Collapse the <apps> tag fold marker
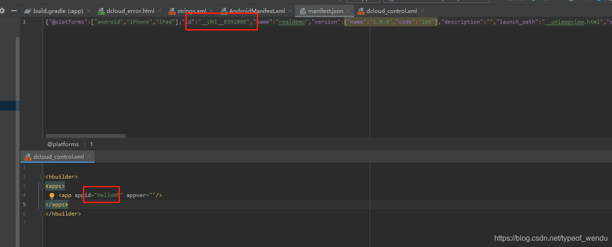This screenshot has width=612, height=247. click(42, 186)
